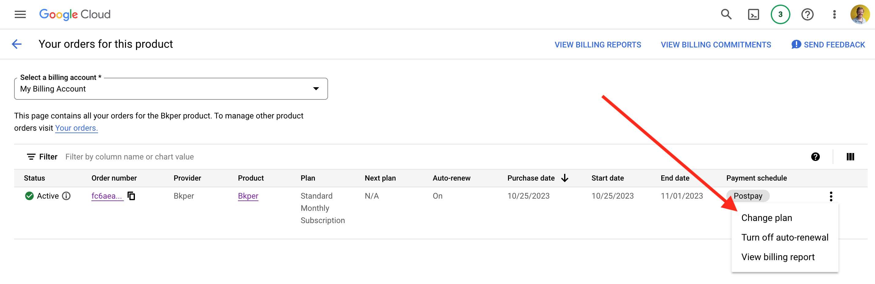
Task: Open the Cloud Shell terminal
Action: [x=753, y=14]
